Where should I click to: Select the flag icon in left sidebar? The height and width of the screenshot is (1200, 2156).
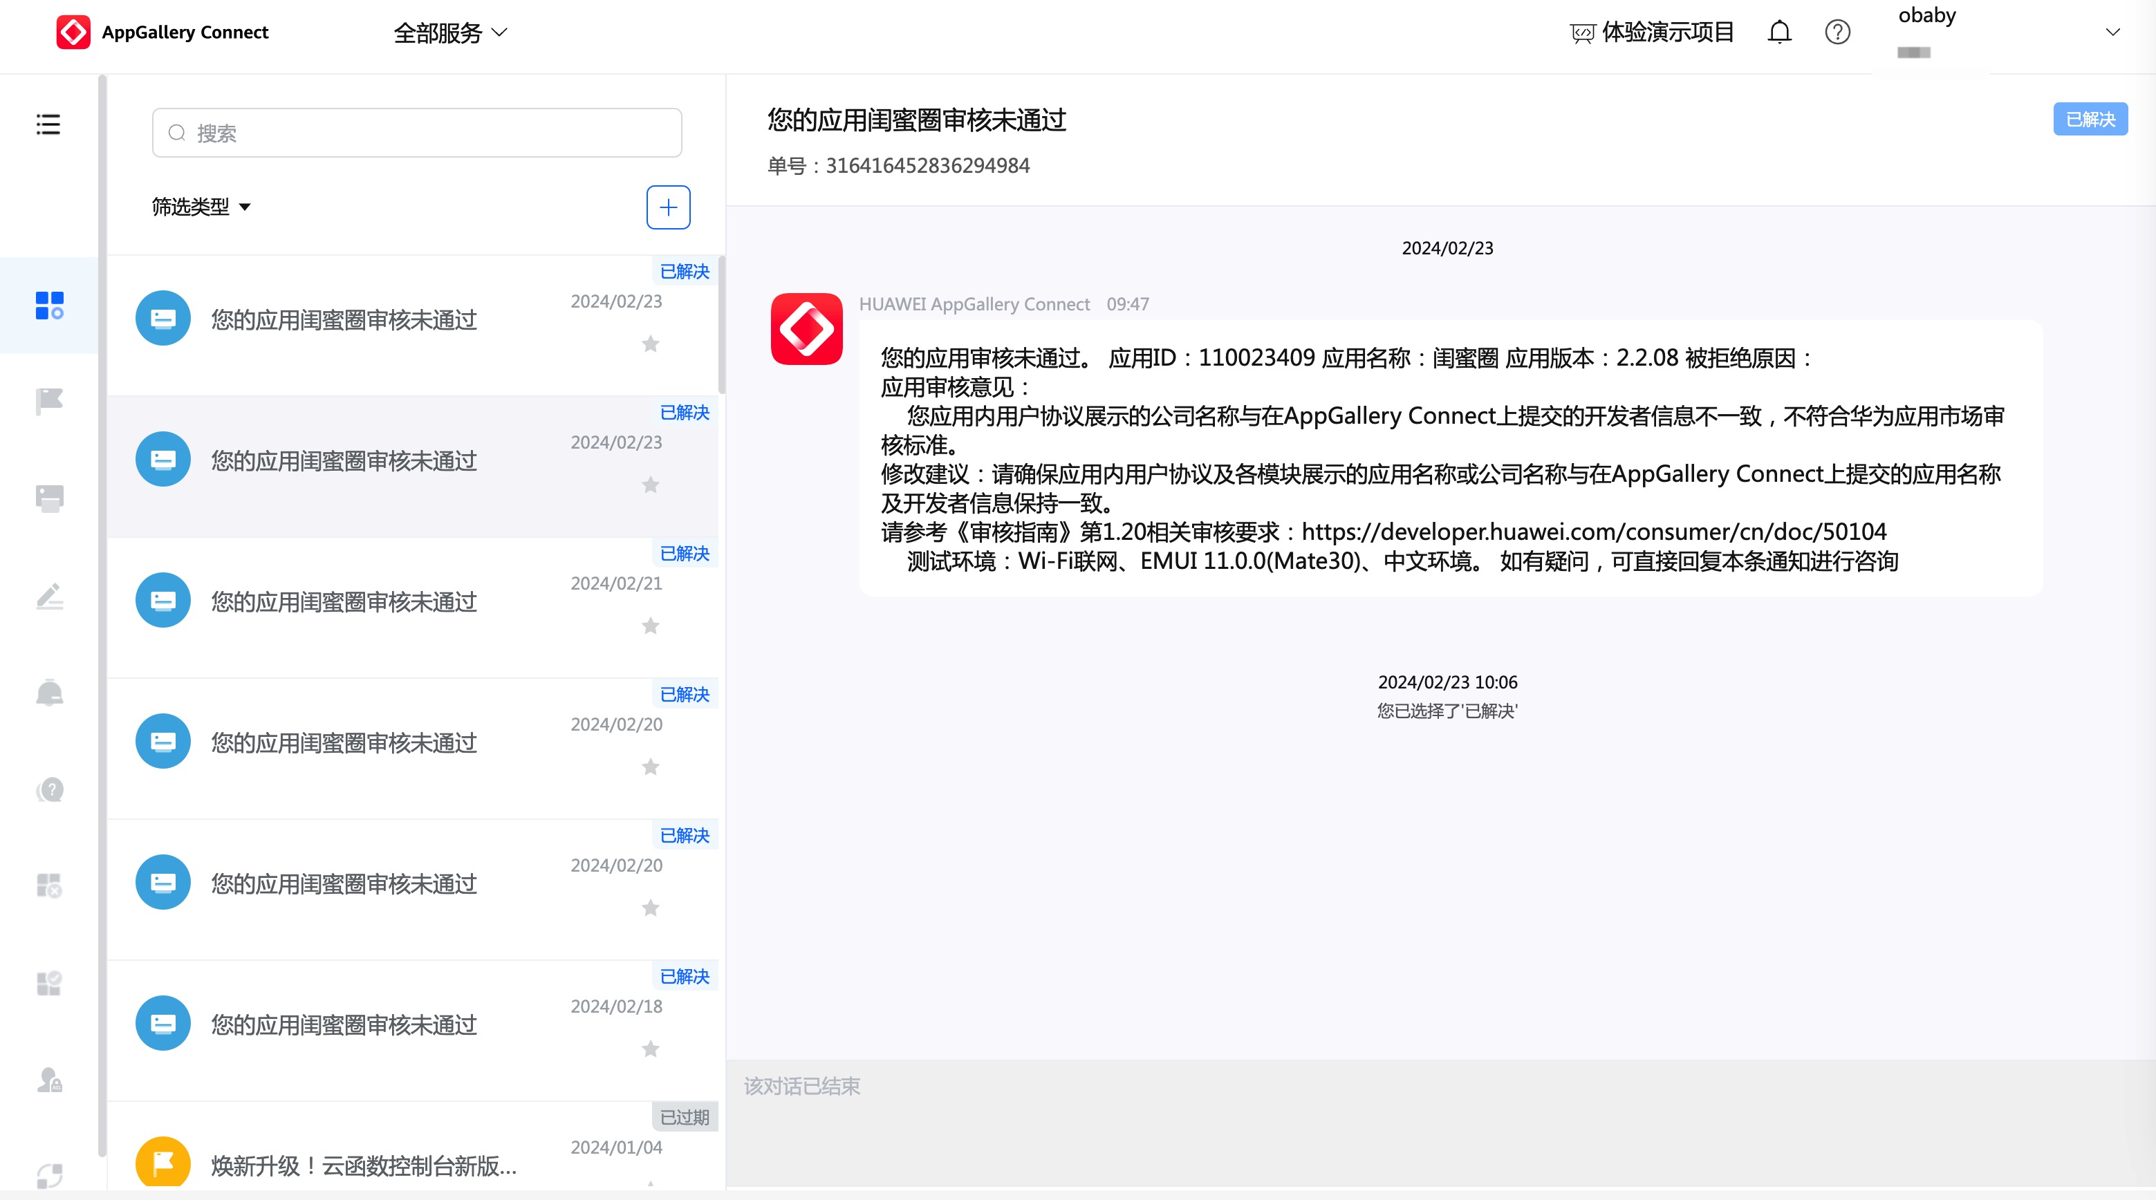(49, 401)
